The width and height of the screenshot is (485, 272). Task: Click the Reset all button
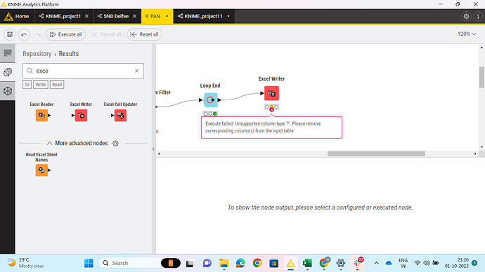click(x=144, y=34)
